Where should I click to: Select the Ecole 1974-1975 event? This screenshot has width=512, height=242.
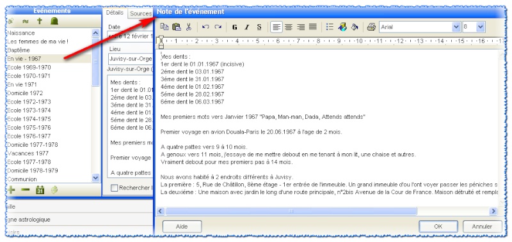point(29,119)
